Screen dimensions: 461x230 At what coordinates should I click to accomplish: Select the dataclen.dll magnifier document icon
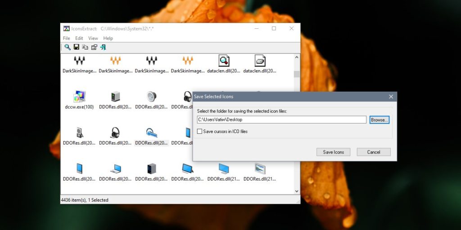[x=224, y=61]
